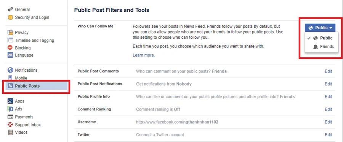
Task: Select the Privacy lock icon
Action: [x=10, y=32]
